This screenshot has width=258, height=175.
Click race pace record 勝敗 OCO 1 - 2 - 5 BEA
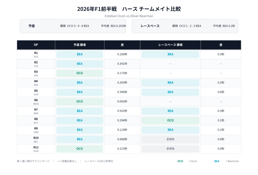pyautogui.click(x=187, y=26)
